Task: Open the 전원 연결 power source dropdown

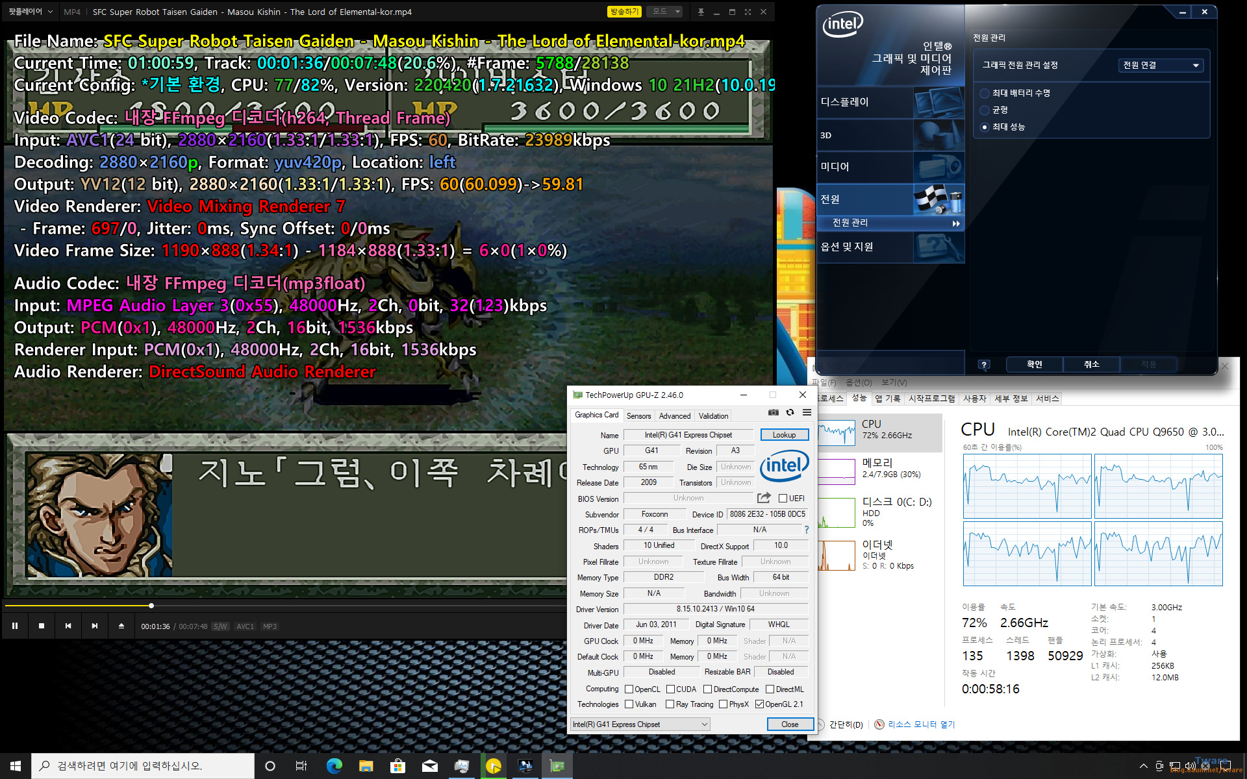Action: (1161, 65)
